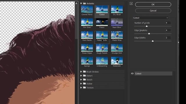Click the Distort folder icon
Viewport: 186px width, 104px height.
pyautogui.click(x=85, y=75)
